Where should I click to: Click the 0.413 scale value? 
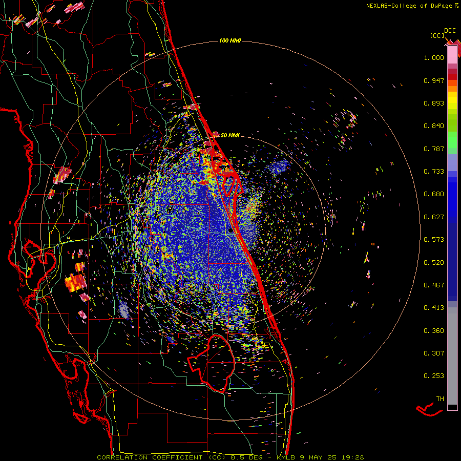pyautogui.click(x=434, y=308)
